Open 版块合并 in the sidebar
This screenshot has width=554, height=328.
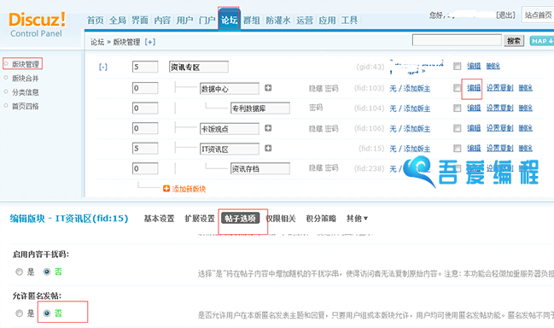(x=25, y=78)
